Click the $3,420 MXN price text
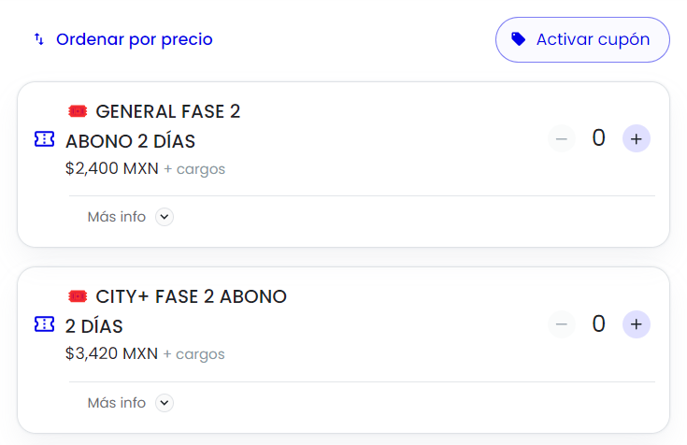Image resolution: width=687 pixels, height=445 pixels. [x=112, y=354]
